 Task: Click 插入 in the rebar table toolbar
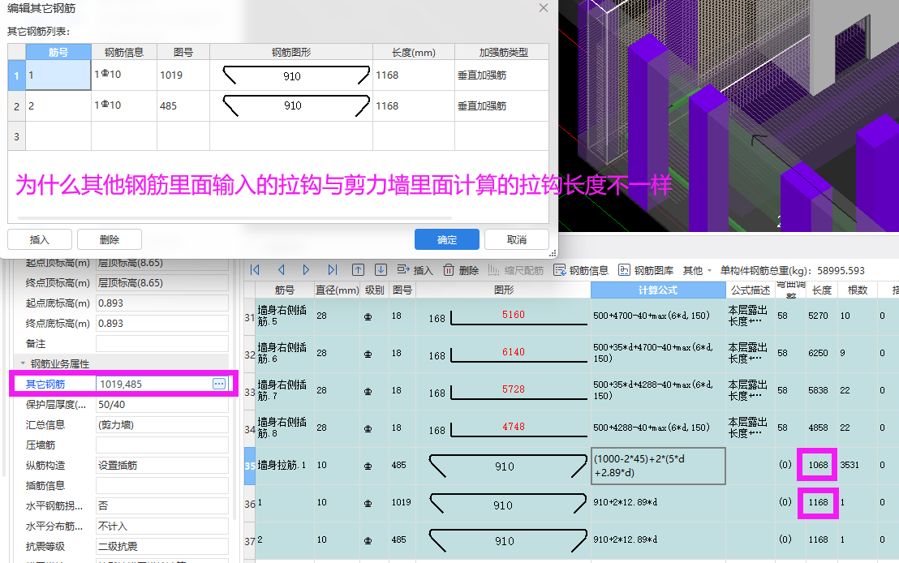[x=415, y=270]
